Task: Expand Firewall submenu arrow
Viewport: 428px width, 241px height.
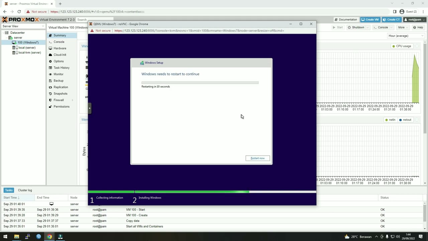Action: point(72,100)
